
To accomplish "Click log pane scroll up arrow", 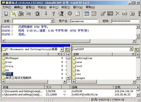I will coord(138,27).
